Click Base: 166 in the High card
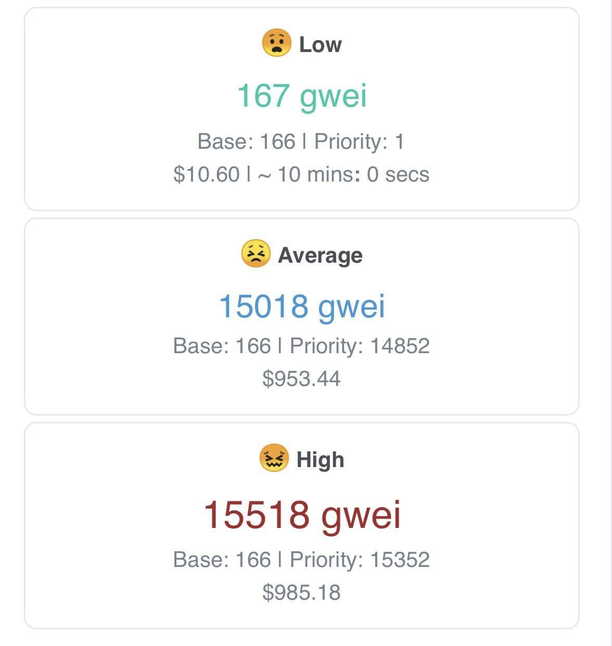The height and width of the screenshot is (646, 612). [222, 560]
